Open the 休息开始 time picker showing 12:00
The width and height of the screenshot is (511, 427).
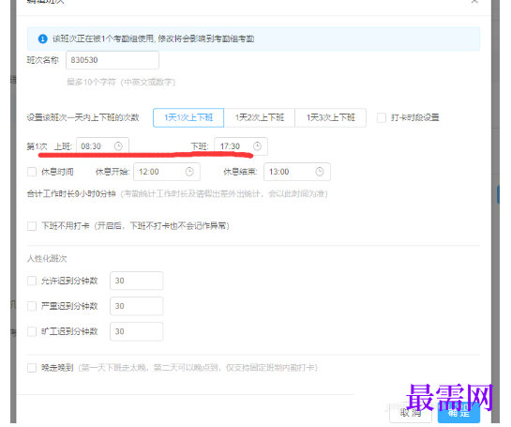(x=167, y=172)
